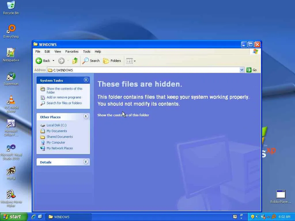Click the green Go button
Image resolution: width=295 pixels, height=221 pixels.
pos(251,70)
